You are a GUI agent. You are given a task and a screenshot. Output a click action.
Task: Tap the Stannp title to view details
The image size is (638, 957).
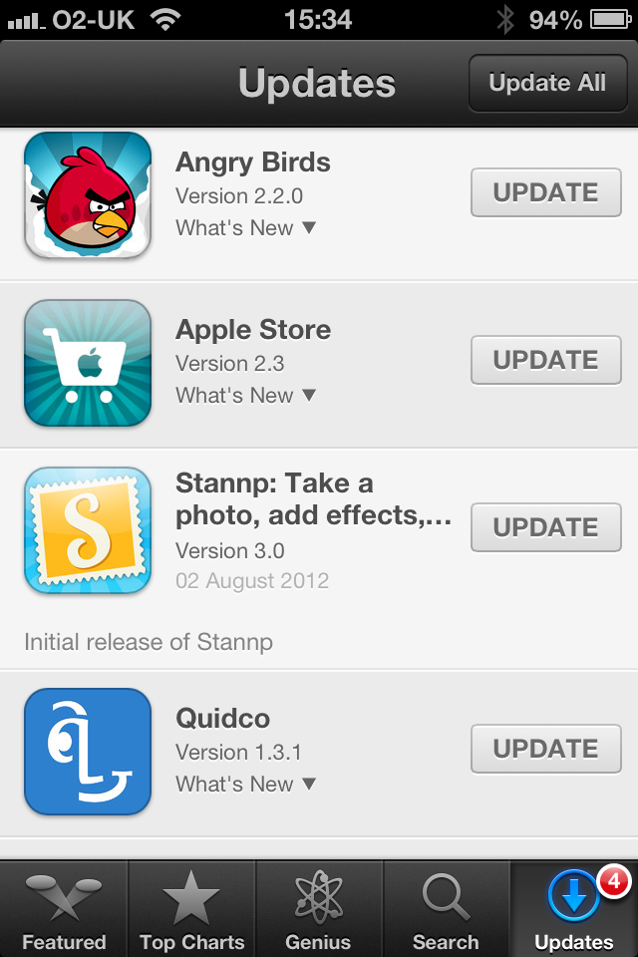click(313, 499)
